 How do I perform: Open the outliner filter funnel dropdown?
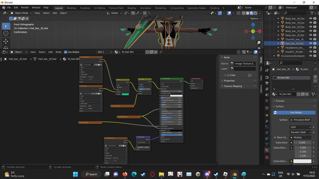[313, 13]
